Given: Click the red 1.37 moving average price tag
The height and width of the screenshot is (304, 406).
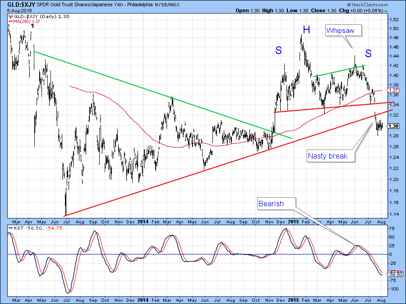Looking at the screenshot, I should (393, 90).
